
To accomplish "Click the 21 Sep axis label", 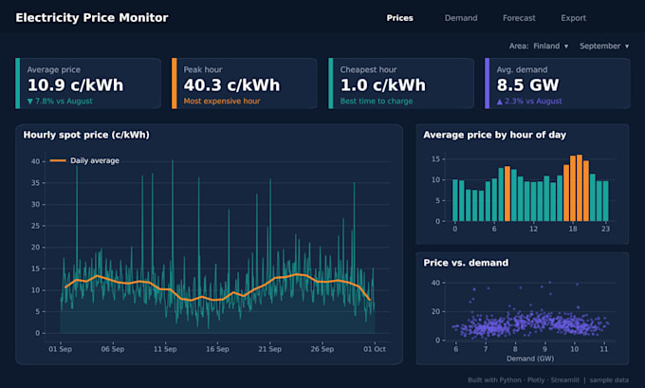I will tap(269, 349).
